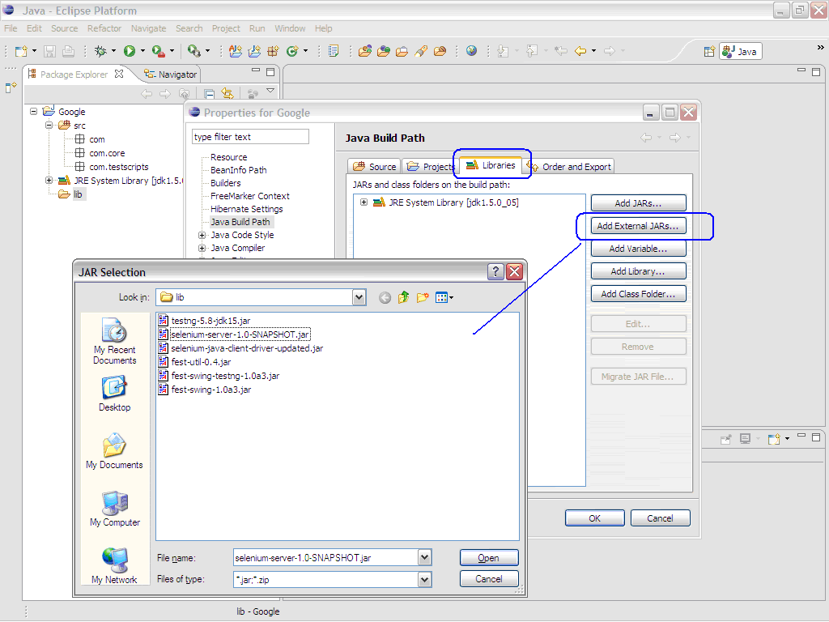The width and height of the screenshot is (829, 622).
Task: Click the Run External Tools icon
Action: (158, 51)
